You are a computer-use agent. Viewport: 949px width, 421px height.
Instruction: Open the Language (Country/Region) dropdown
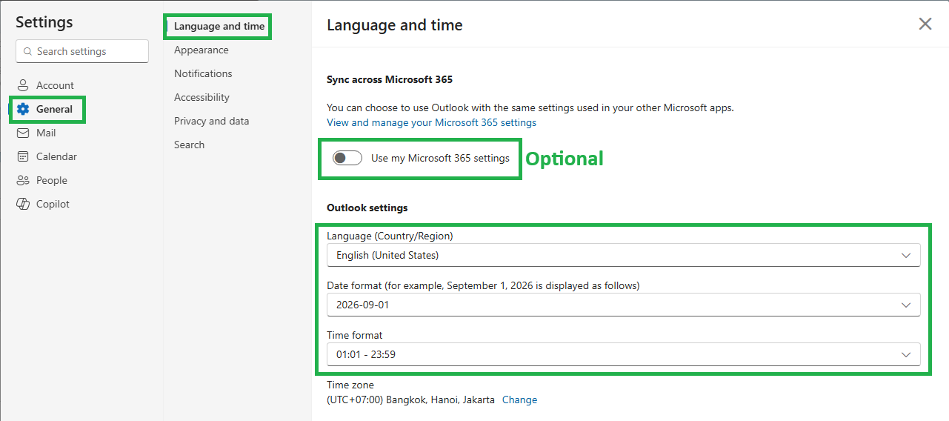[x=624, y=255]
